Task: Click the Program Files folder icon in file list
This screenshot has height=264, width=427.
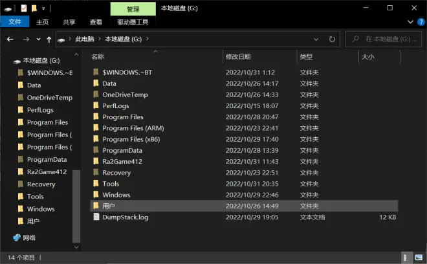Action: [96, 116]
